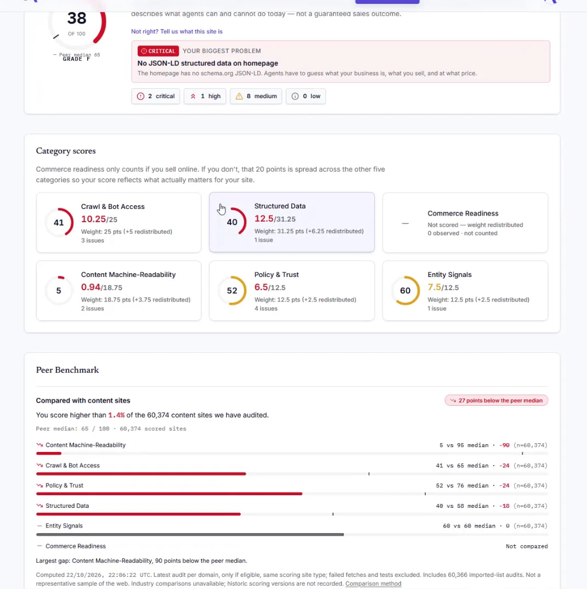Image resolution: width=587 pixels, height=589 pixels.
Task: Click the Content Machine-Readability benchmark bar
Action: [292, 454]
